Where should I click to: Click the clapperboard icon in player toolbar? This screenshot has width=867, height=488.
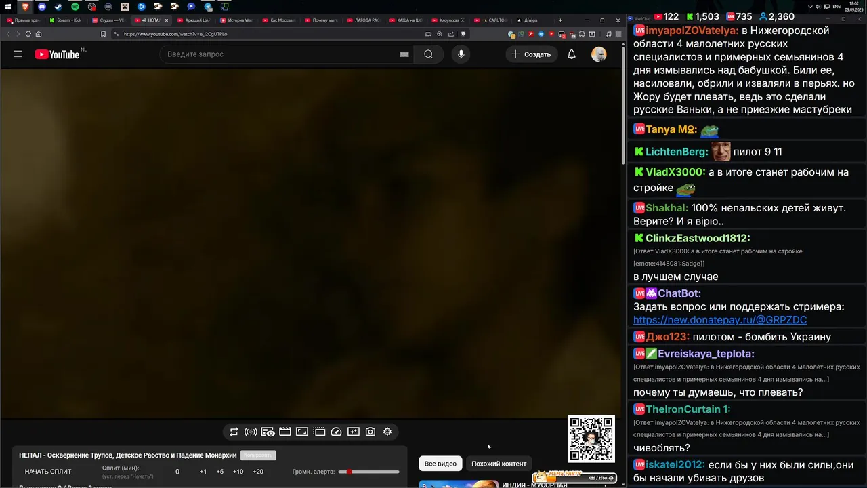(x=285, y=432)
